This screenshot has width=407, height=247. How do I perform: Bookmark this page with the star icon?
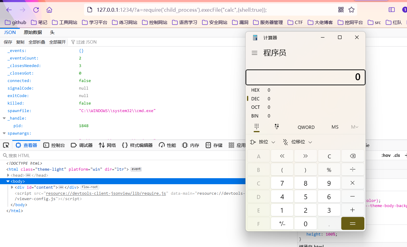(x=351, y=10)
